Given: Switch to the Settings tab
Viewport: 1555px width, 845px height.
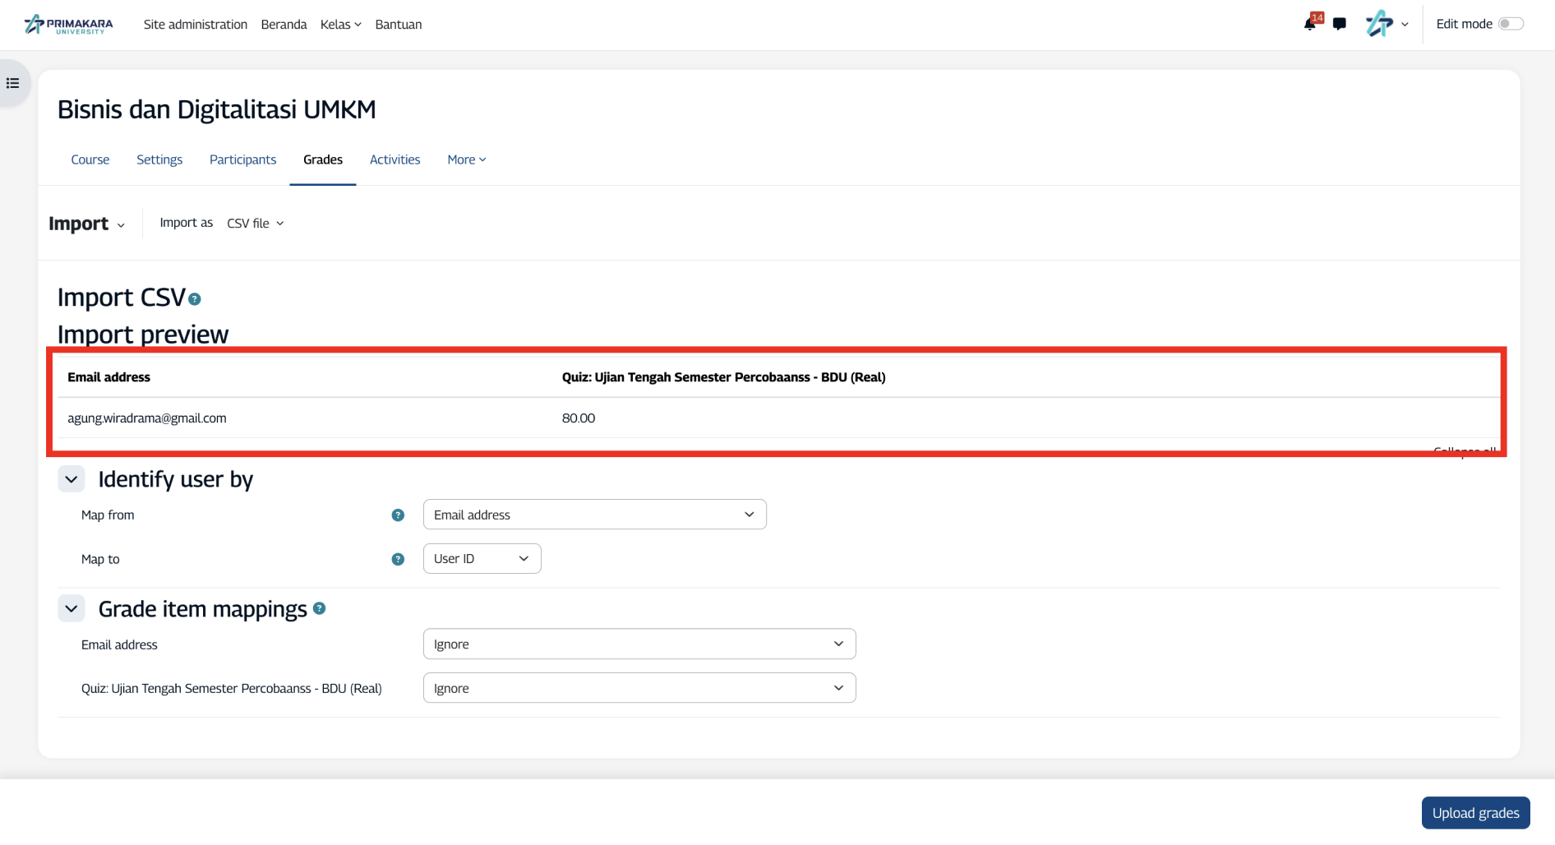Looking at the screenshot, I should (159, 159).
